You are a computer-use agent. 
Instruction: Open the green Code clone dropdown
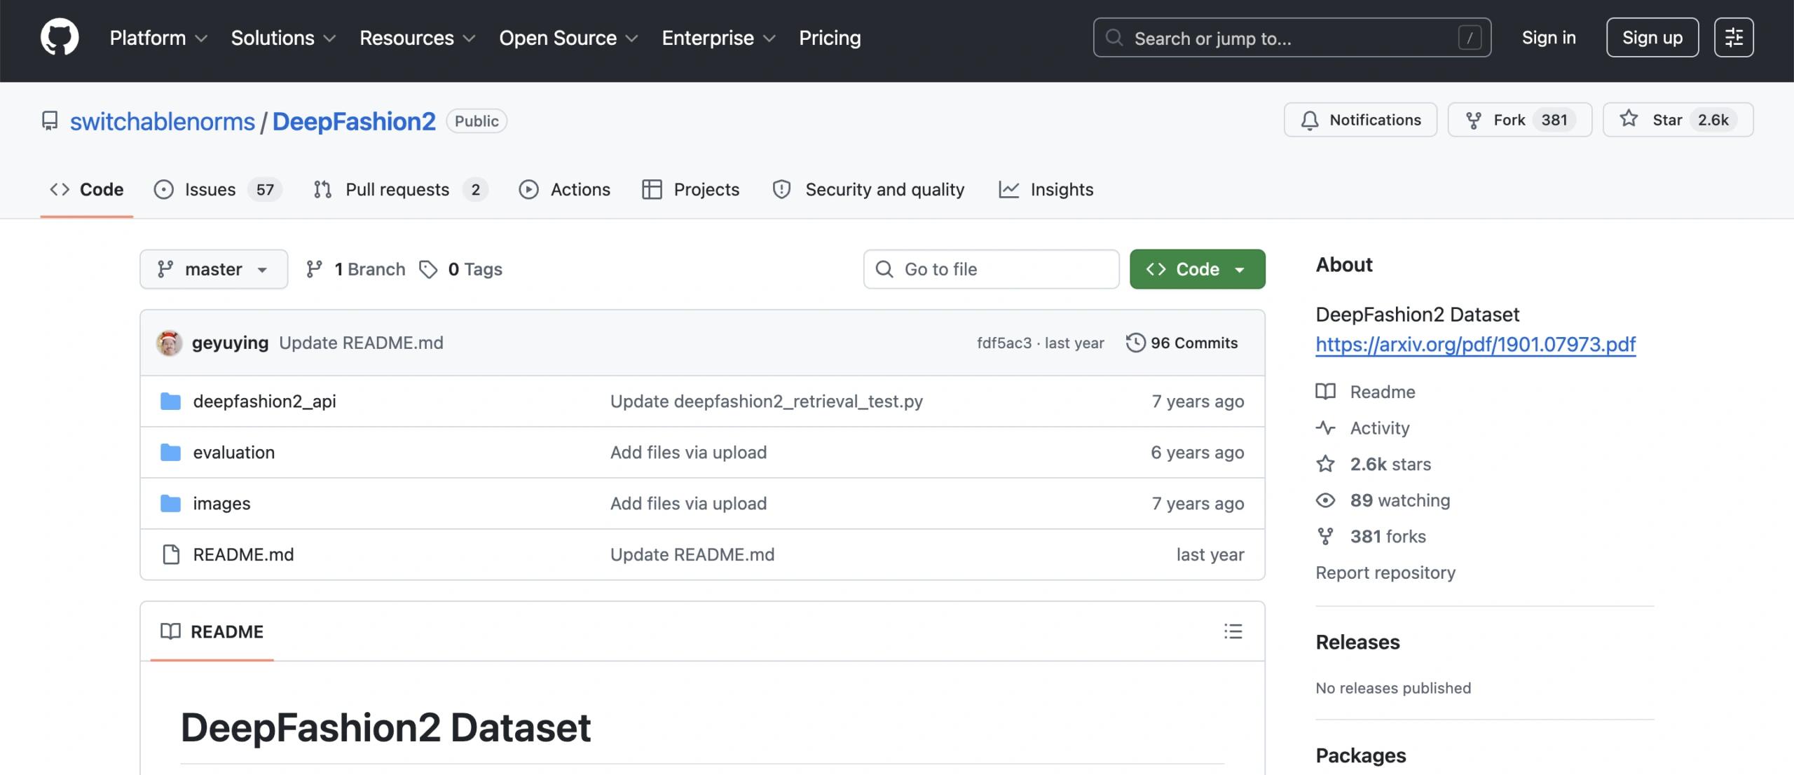click(x=1197, y=269)
